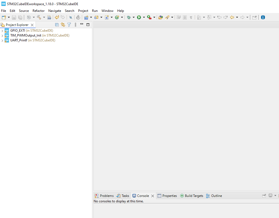Image resolution: width=279 pixels, height=218 pixels.
Task: Expand the UART_Printf project tree
Action: coord(2,41)
